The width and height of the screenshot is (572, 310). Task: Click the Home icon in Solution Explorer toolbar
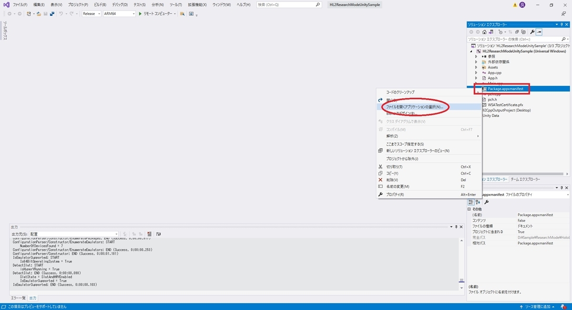pyautogui.click(x=484, y=32)
